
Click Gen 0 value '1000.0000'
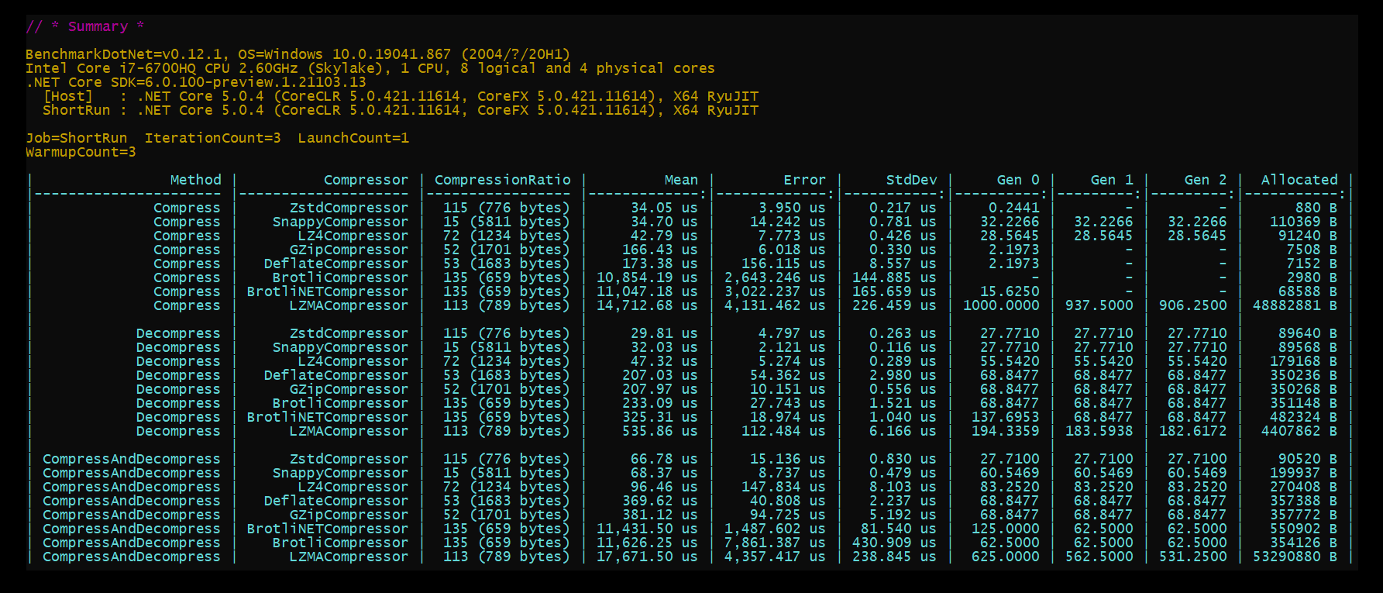pos(1001,305)
